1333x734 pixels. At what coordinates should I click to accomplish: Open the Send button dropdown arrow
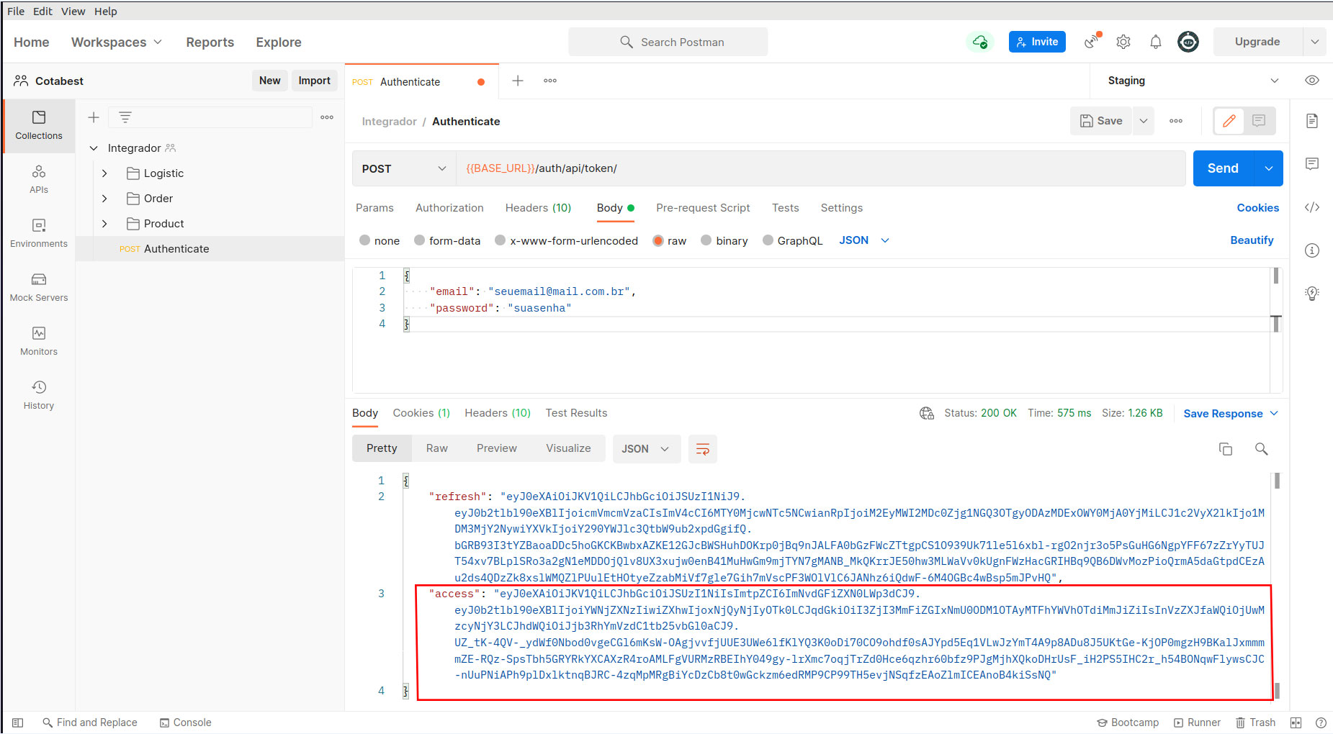[x=1268, y=168]
